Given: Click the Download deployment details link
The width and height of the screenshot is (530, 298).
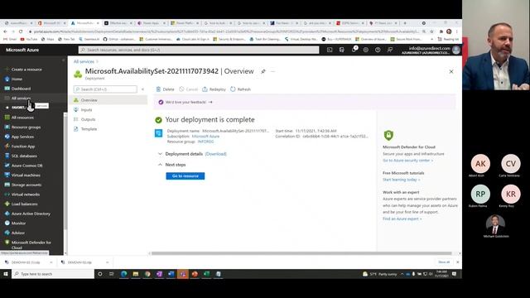Looking at the screenshot, I should pyautogui.click(x=215, y=154).
